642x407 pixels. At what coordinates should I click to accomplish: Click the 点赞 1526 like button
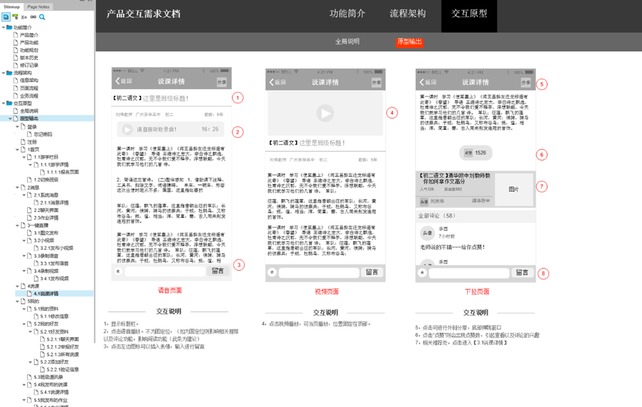click(476, 153)
